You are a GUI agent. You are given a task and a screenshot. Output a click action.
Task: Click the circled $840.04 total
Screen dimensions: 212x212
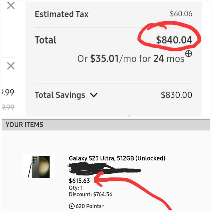pos(174,40)
